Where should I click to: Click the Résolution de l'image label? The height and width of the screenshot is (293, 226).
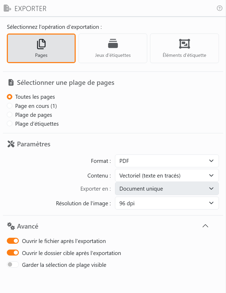83,203
